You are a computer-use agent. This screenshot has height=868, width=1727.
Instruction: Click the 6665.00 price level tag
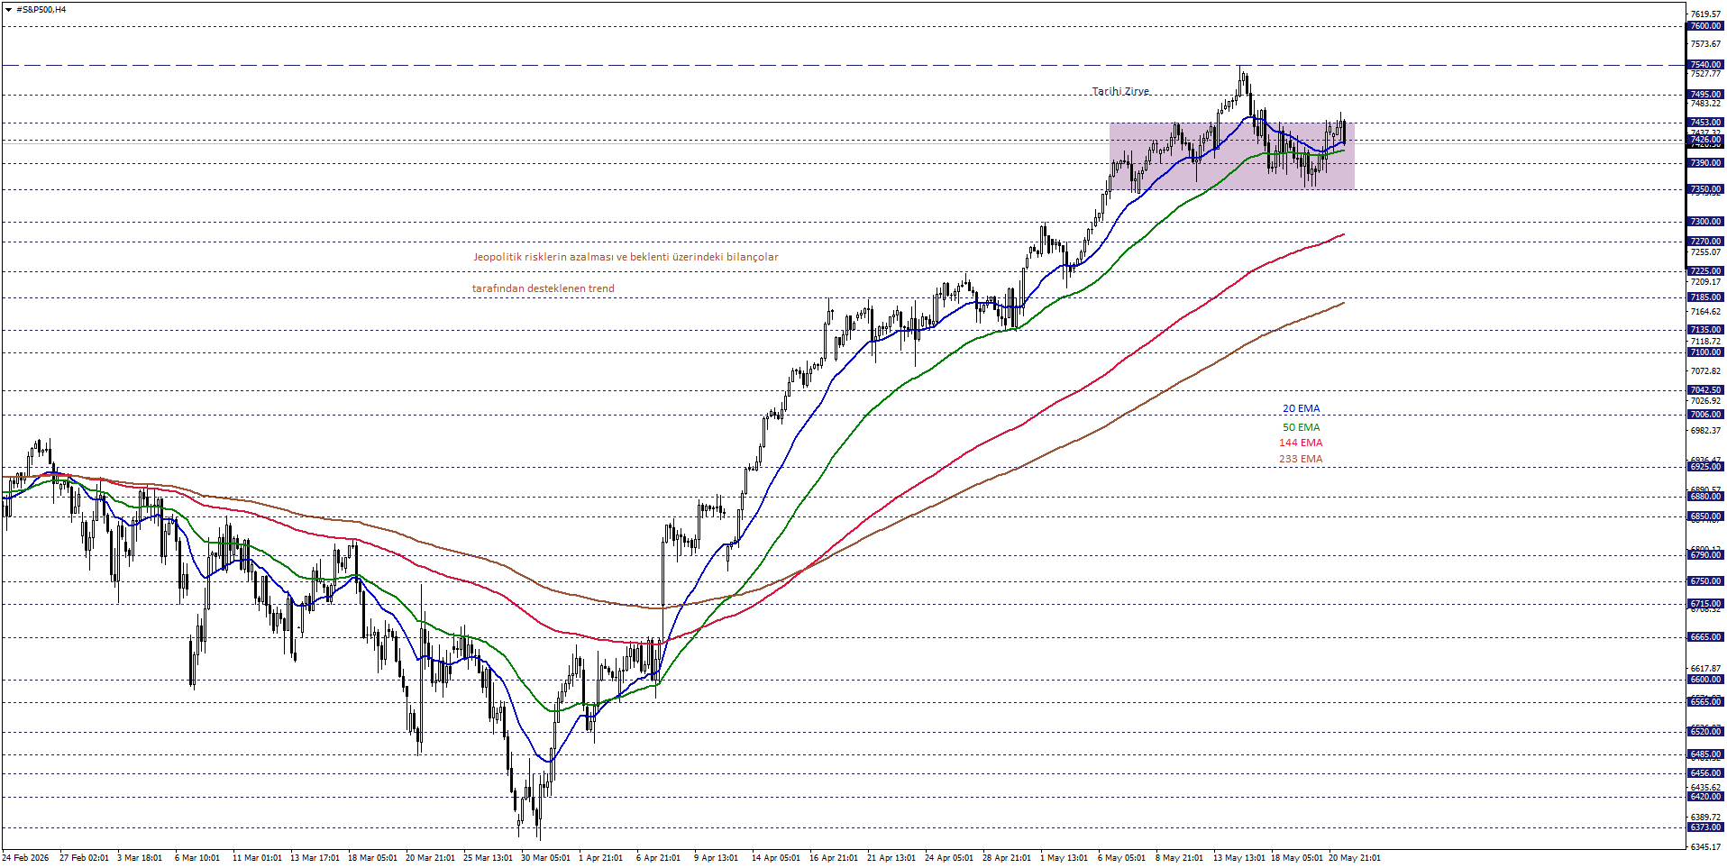(x=1705, y=637)
